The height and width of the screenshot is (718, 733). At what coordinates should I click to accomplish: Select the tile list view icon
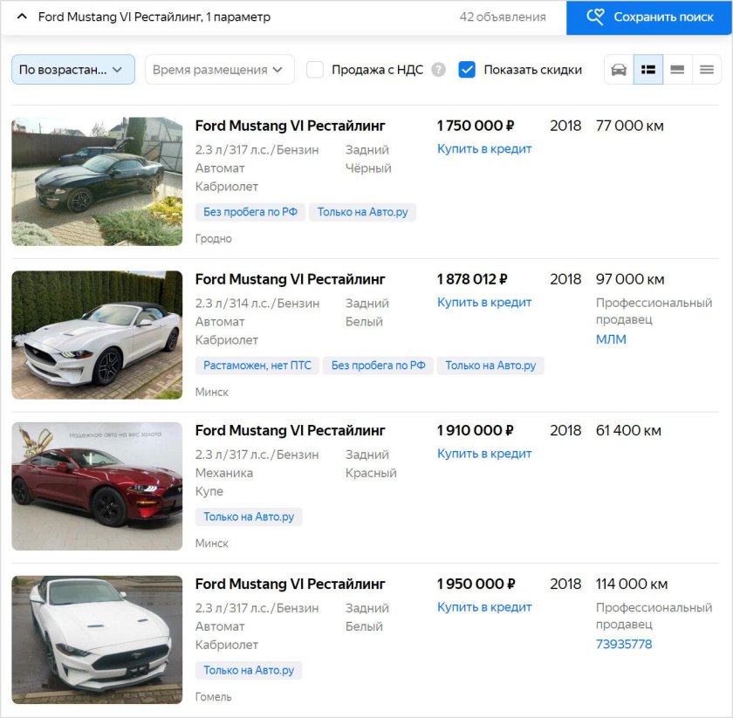coord(649,69)
